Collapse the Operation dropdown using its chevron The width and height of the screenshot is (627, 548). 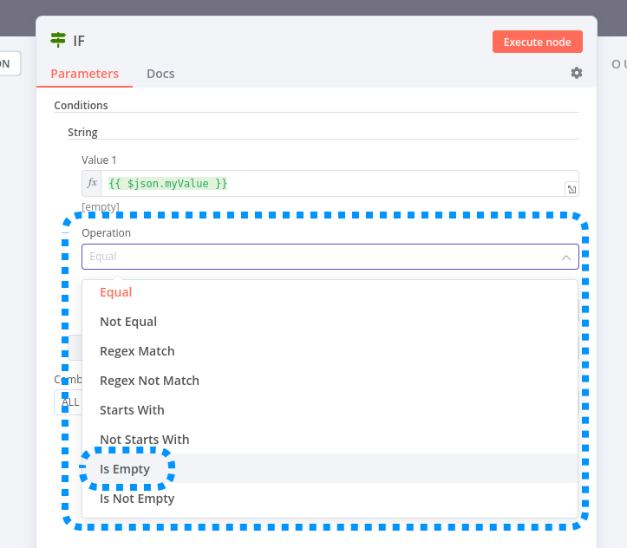[565, 258]
